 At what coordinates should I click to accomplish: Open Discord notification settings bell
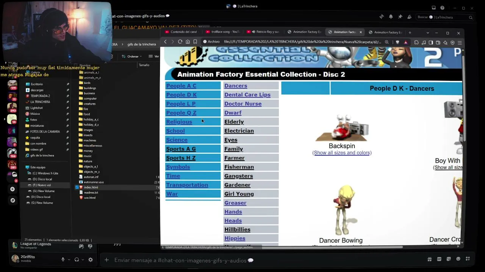tap(391, 17)
